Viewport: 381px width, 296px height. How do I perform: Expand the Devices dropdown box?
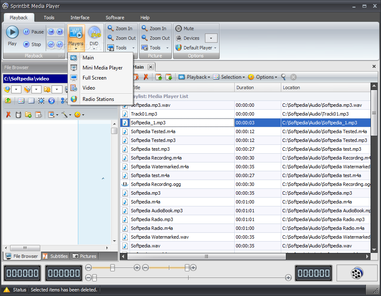[211, 38]
